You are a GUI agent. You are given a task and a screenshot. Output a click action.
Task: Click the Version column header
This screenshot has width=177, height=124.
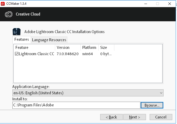tap(68, 48)
